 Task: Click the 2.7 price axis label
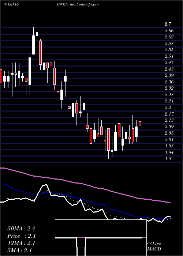click(x=168, y=24)
